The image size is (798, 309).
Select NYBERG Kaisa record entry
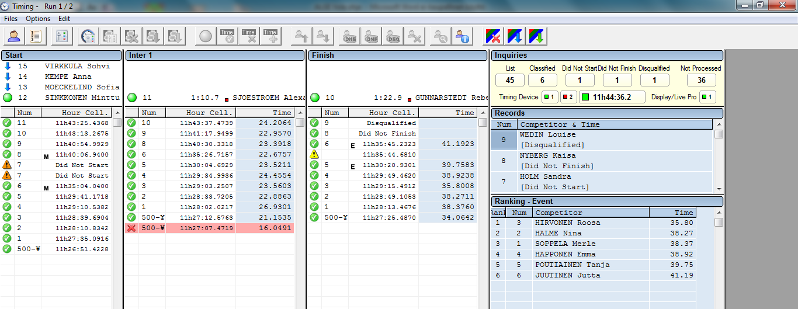(602, 161)
